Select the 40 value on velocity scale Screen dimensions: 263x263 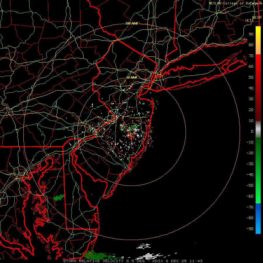(x=251, y=88)
